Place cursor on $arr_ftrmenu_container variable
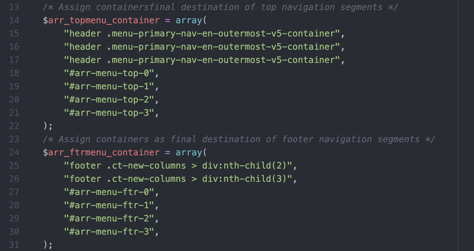 tap(101, 153)
